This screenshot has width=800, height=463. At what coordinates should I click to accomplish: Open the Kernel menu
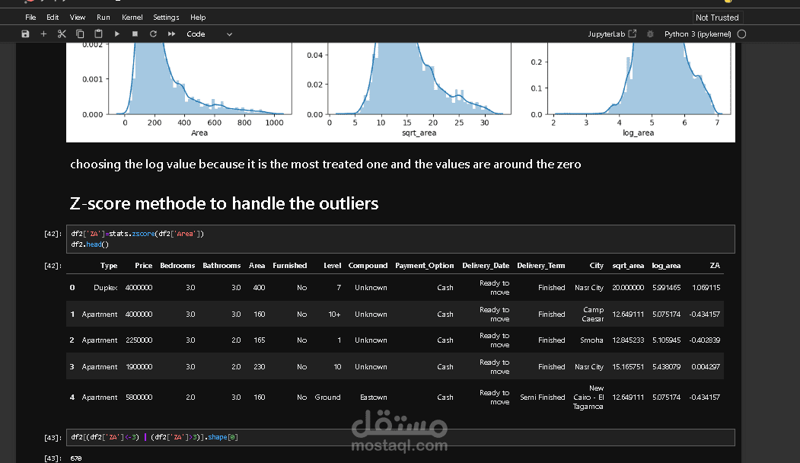[132, 18]
